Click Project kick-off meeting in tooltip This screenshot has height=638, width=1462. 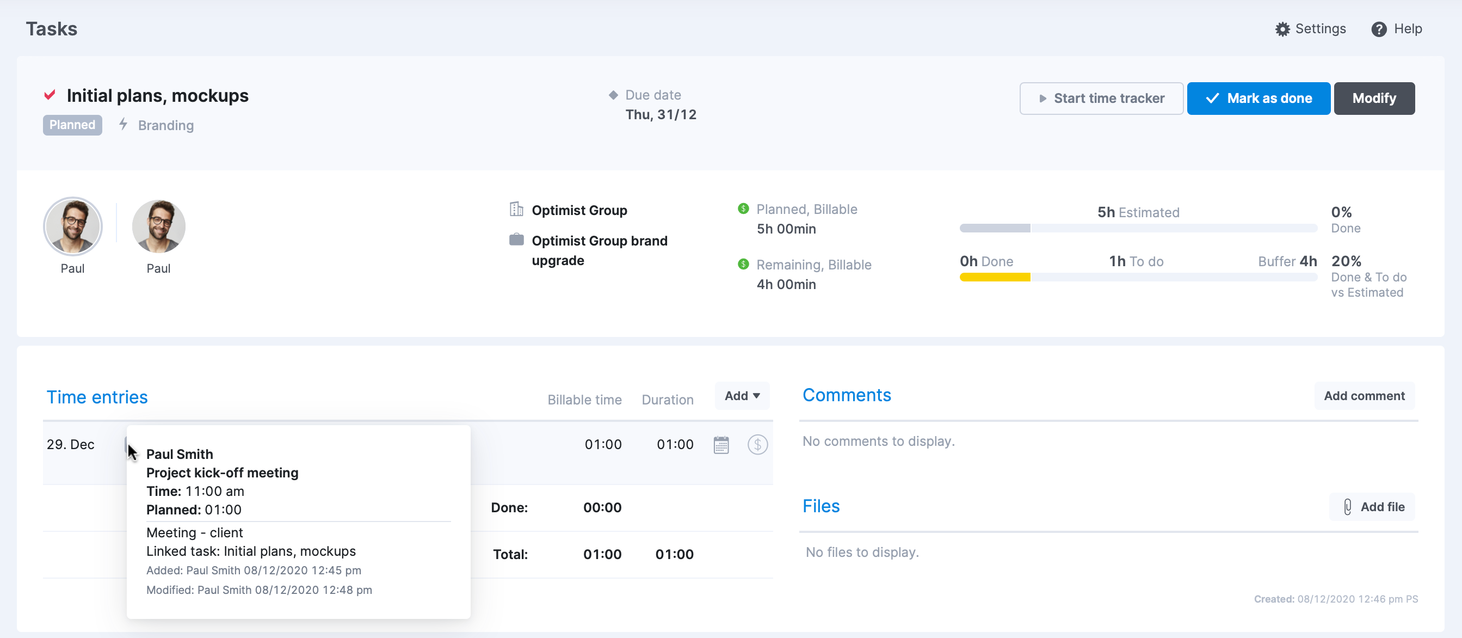pos(222,473)
